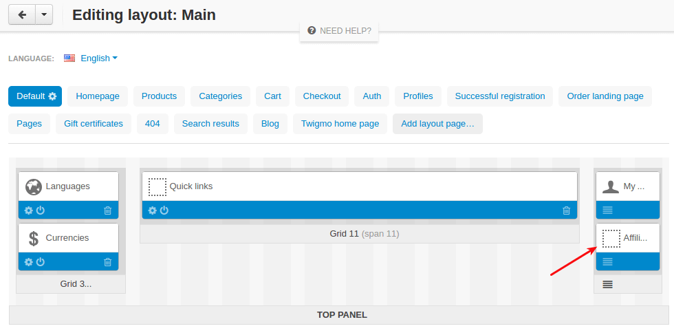674x335 pixels.
Task: Toggle power status of Languages block
Action: coord(40,210)
